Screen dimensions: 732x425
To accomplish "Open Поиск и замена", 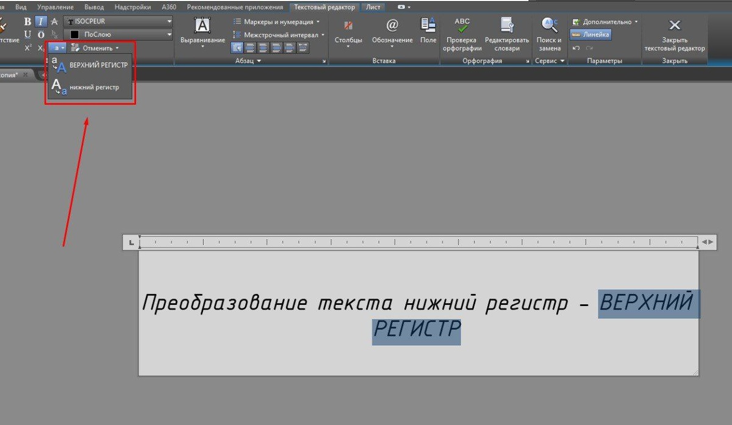I will click(550, 34).
